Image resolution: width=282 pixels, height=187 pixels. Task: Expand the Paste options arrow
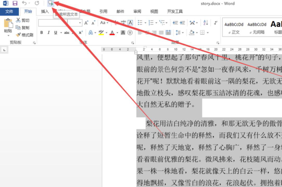pos(8,36)
